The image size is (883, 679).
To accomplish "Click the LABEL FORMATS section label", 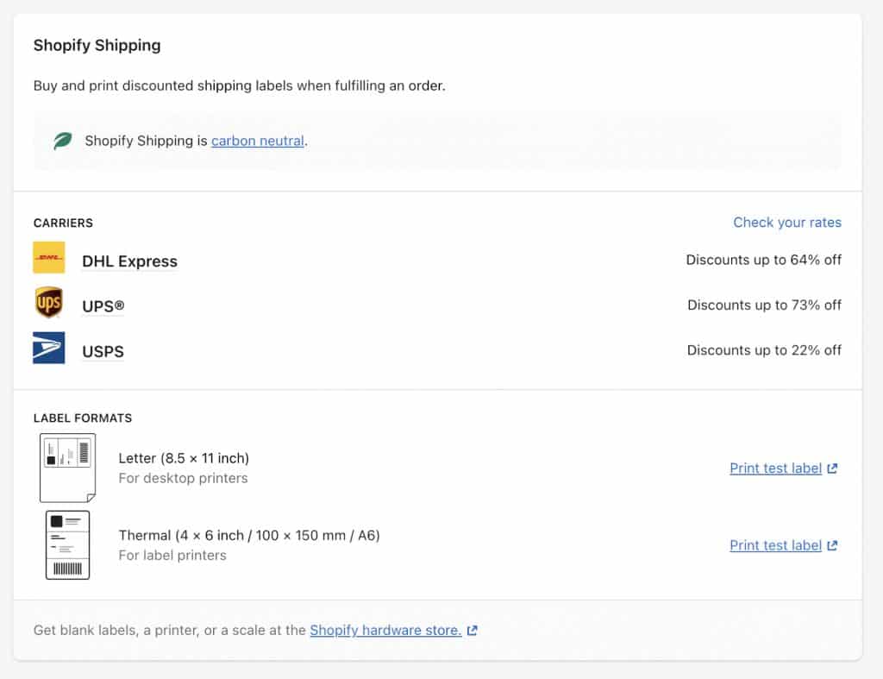I will tap(82, 418).
